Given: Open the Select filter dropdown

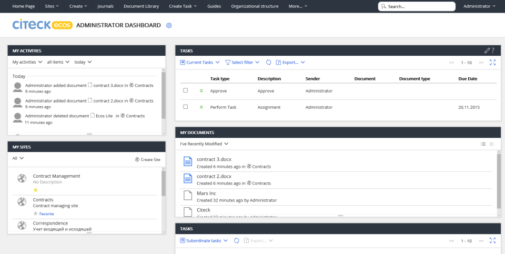Looking at the screenshot, I should click(243, 62).
